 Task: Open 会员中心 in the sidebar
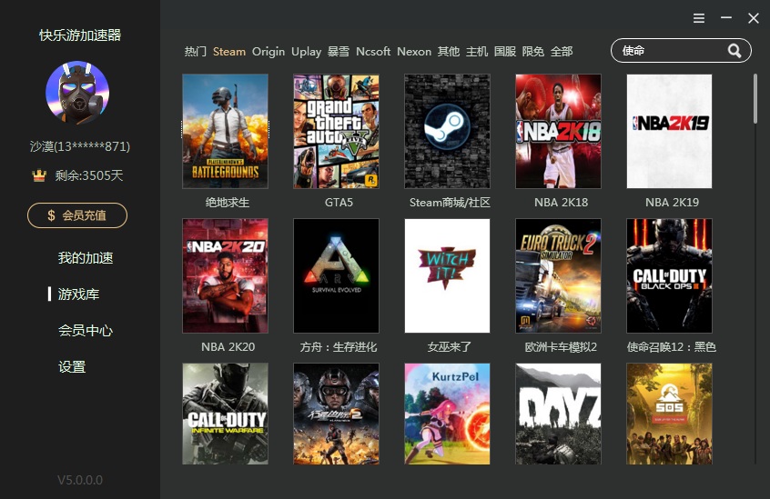pyautogui.click(x=86, y=330)
